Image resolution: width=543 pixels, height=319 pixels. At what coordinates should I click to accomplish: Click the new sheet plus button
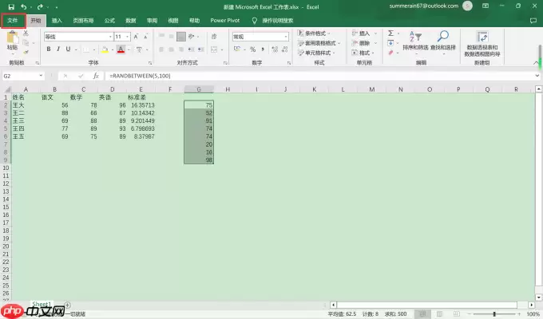pyautogui.click(x=68, y=305)
